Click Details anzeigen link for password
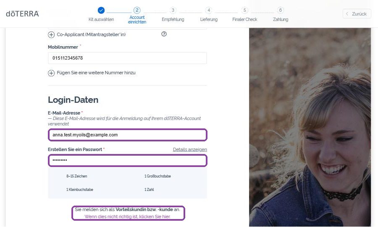 190,149
